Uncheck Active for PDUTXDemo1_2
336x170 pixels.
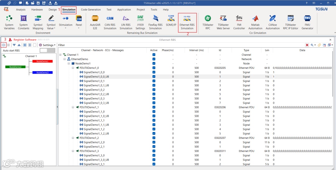coord(154,138)
